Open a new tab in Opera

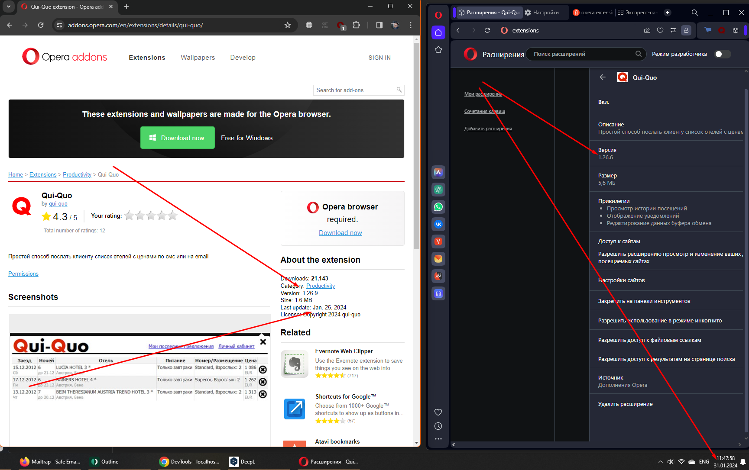pos(668,13)
